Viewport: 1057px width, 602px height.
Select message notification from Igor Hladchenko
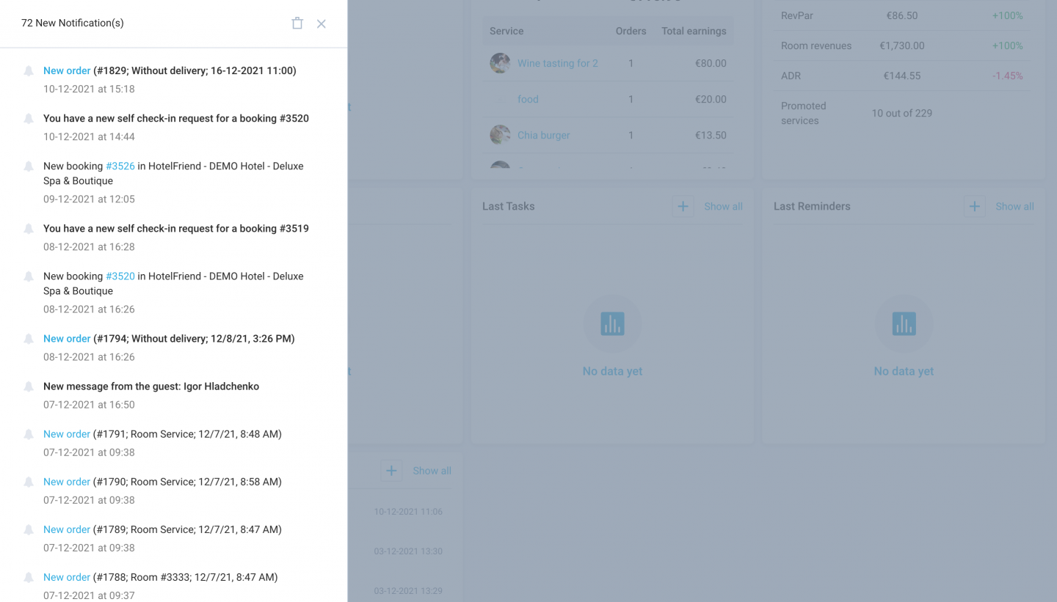click(151, 386)
